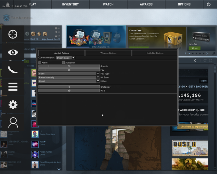Open the INVENTORY menu

[71, 4]
